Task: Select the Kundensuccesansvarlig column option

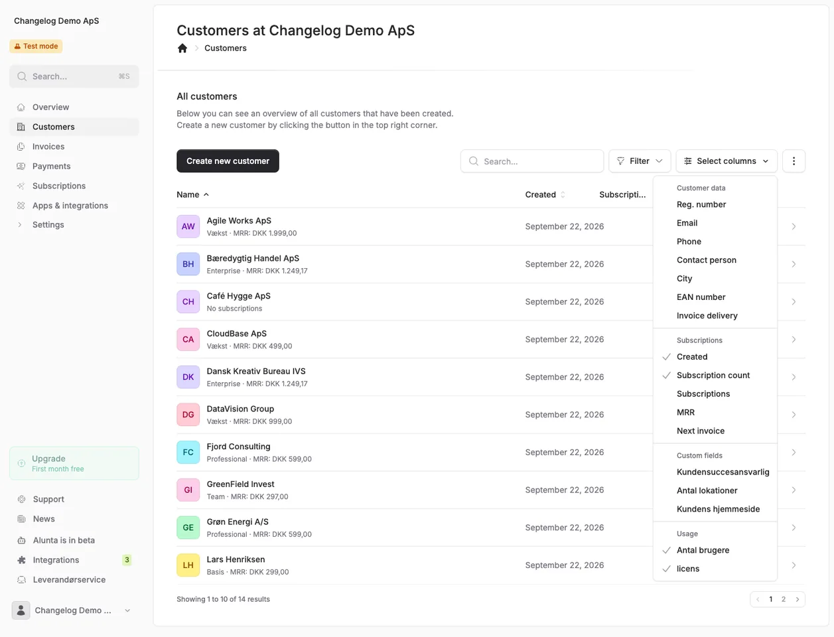Action: tap(715, 472)
